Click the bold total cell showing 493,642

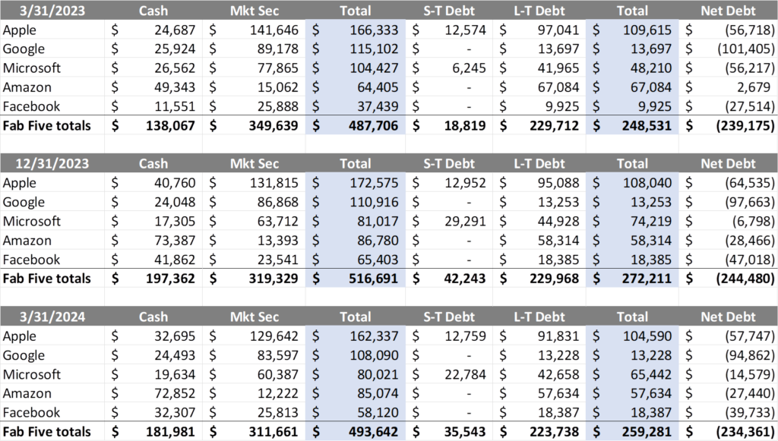click(356, 432)
